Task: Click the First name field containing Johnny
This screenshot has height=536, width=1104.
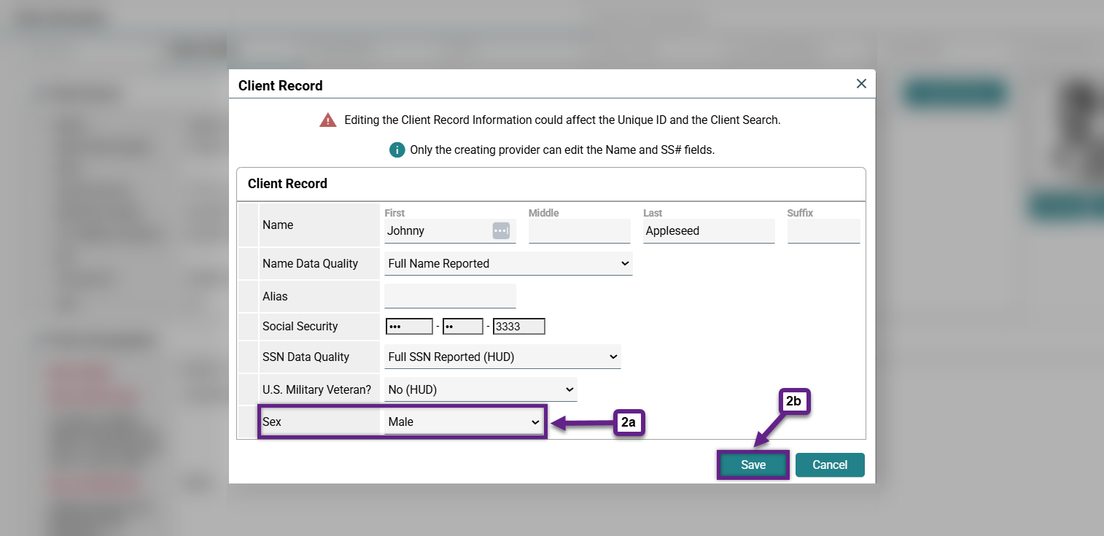Action: coord(438,231)
